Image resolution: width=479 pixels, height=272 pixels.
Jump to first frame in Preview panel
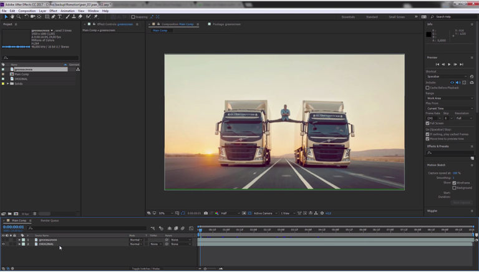click(x=437, y=64)
